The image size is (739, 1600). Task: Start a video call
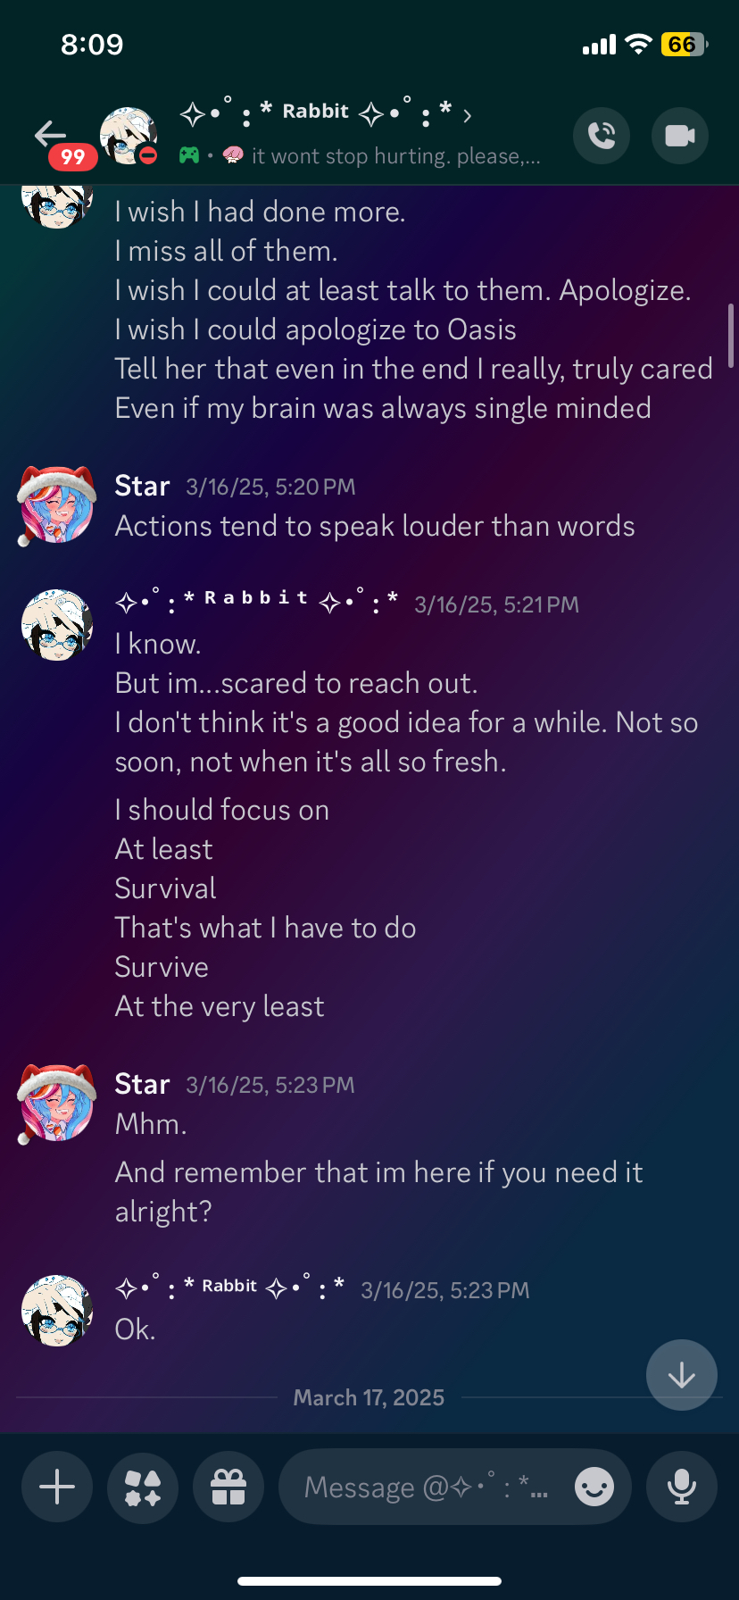pyautogui.click(x=680, y=136)
